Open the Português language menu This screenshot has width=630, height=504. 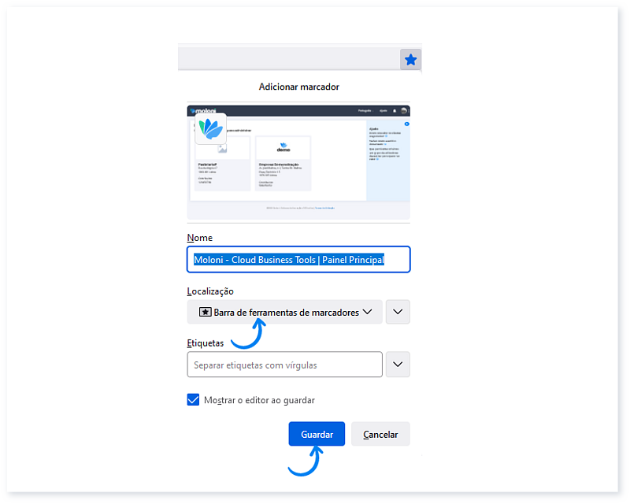point(365,110)
